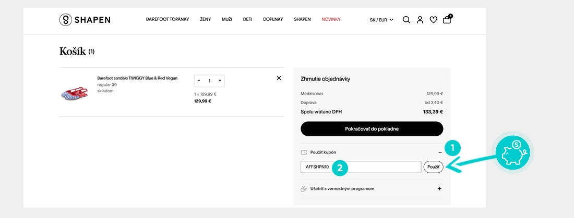Focus the coupon code input field

(361, 167)
